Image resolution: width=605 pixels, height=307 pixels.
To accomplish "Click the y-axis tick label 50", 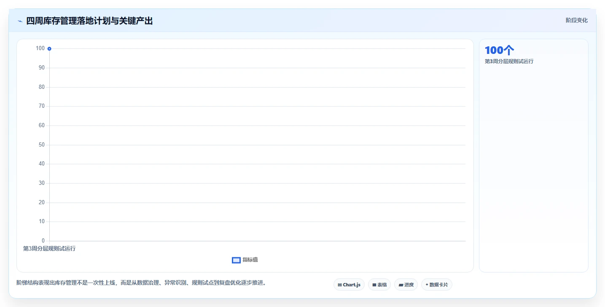I will click(41, 145).
